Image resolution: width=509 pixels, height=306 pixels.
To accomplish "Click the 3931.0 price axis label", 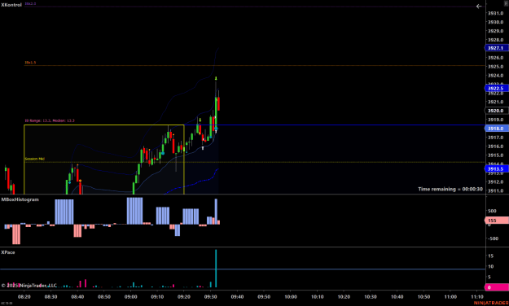I will coord(495,13).
